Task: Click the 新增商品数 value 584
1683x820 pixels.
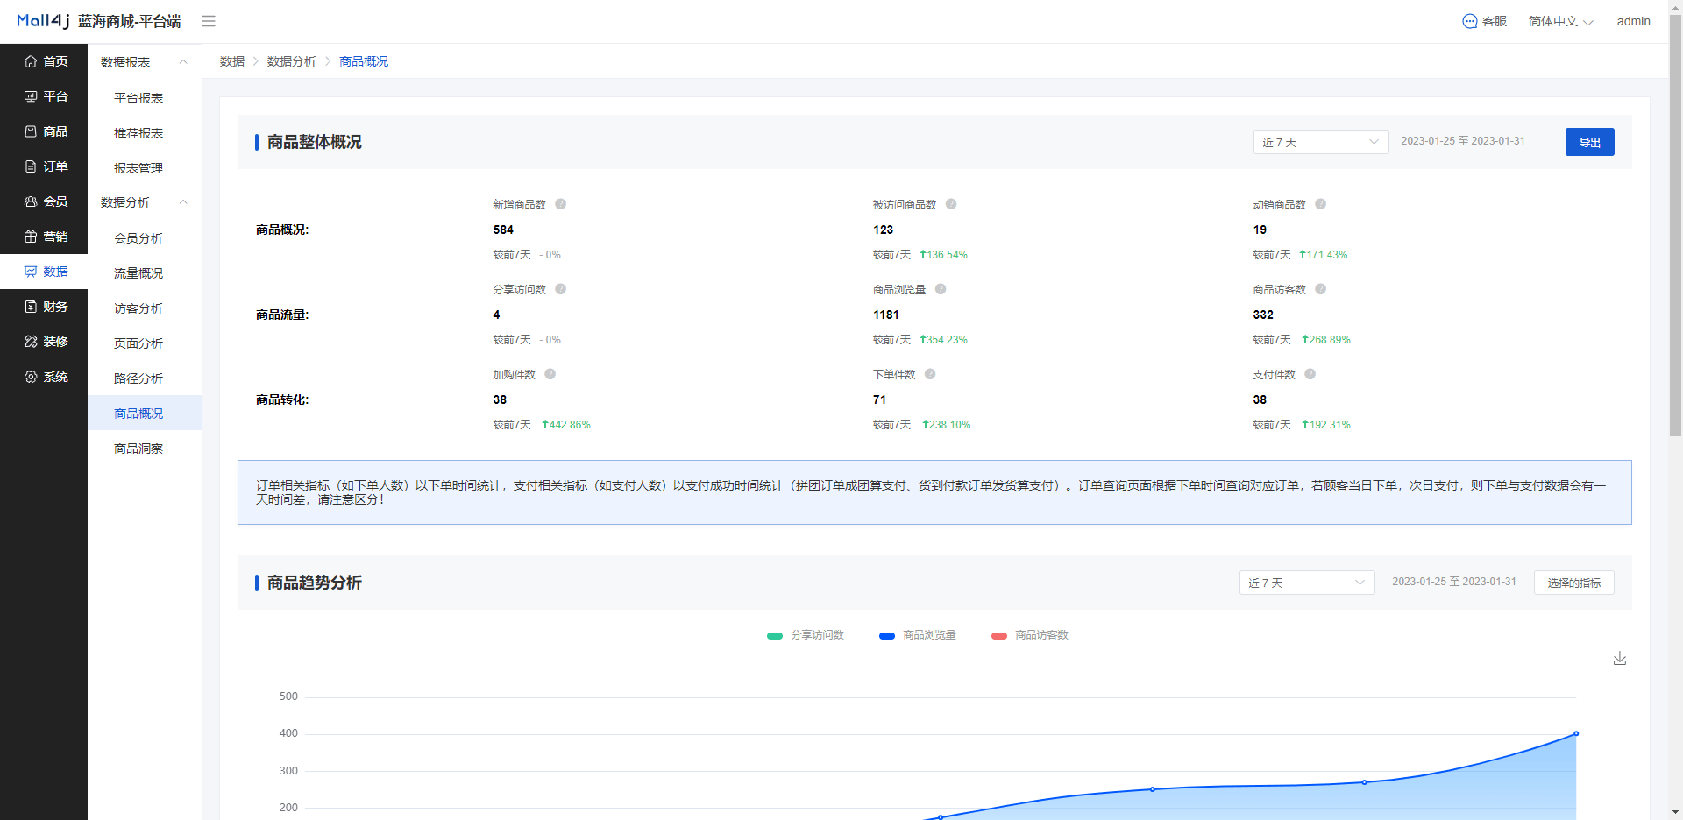Action: coord(503,230)
